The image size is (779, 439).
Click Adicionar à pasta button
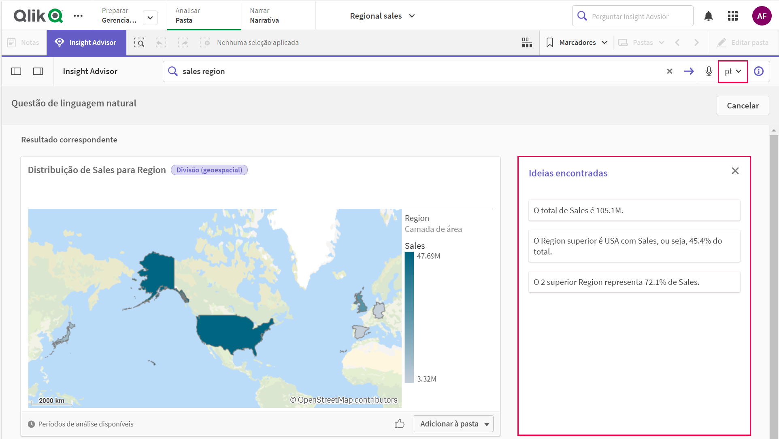coord(454,424)
